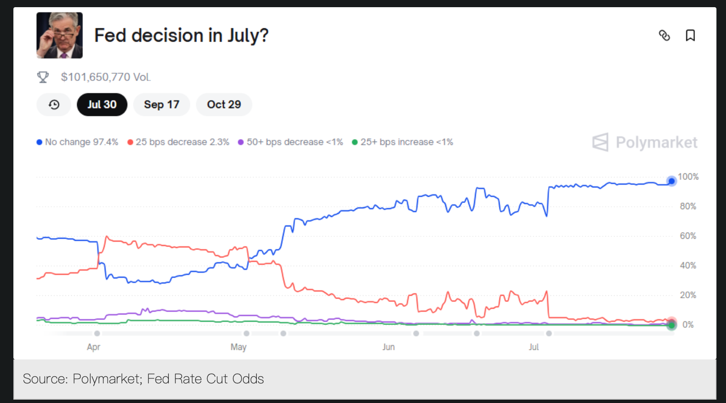Click the Polymarket logo watermark

(645, 142)
